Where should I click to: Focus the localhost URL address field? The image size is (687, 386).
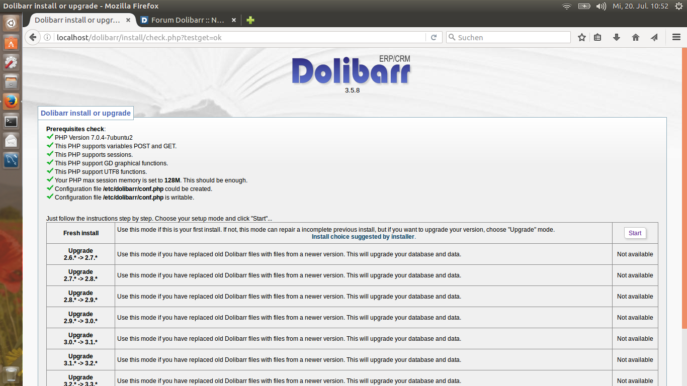click(239, 37)
